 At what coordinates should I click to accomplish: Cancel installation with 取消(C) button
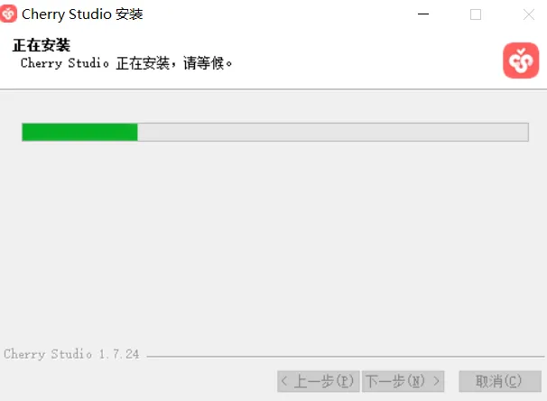point(500,381)
